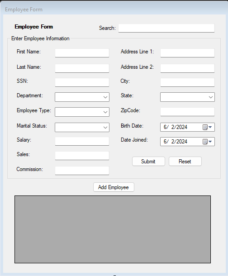Click the Search: label

[107, 28]
